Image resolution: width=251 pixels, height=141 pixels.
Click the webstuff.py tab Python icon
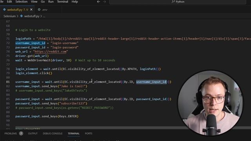coord(4,9)
